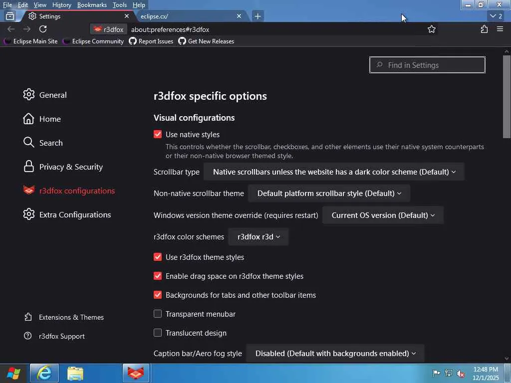This screenshot has height=383, width=511.
Task: Open the Extensions puzzle icon
Action: point(484,29)
